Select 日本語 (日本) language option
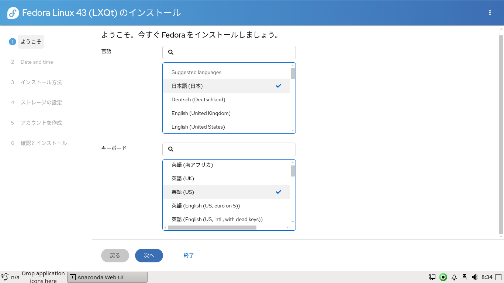 tap(226, 86)
